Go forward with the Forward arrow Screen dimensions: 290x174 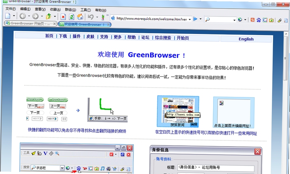(35, 16)
